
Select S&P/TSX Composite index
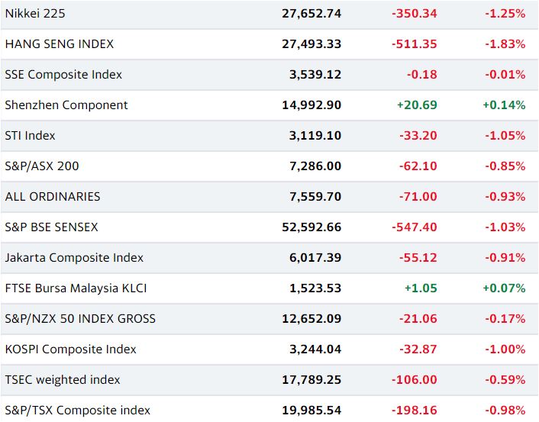click(78, 410)
